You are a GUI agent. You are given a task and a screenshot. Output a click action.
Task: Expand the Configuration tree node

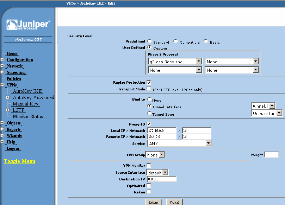tap(2, 60)
